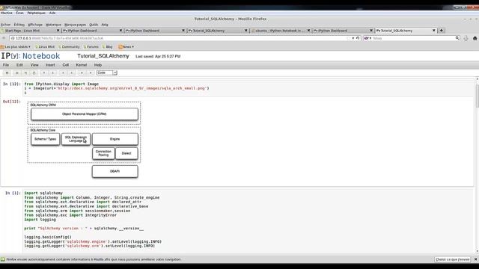Click the IP[y]: Notebook logo
479x269 pixels.
click(x=31, y=56)
